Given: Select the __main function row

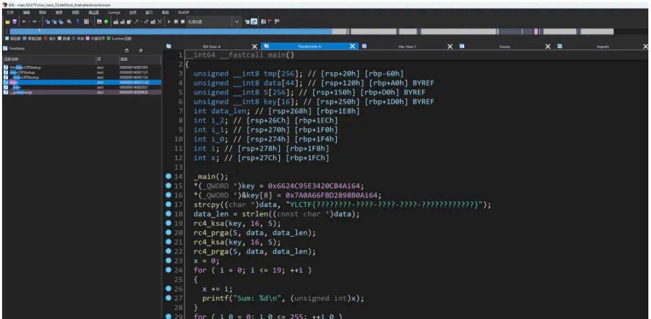Looking at the screenshot, I should (x=81, y=87).
